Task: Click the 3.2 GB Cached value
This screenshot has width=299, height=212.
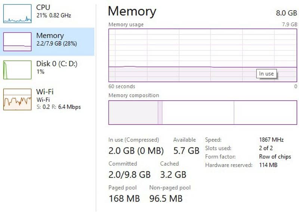Action: (x=173, y=174)
